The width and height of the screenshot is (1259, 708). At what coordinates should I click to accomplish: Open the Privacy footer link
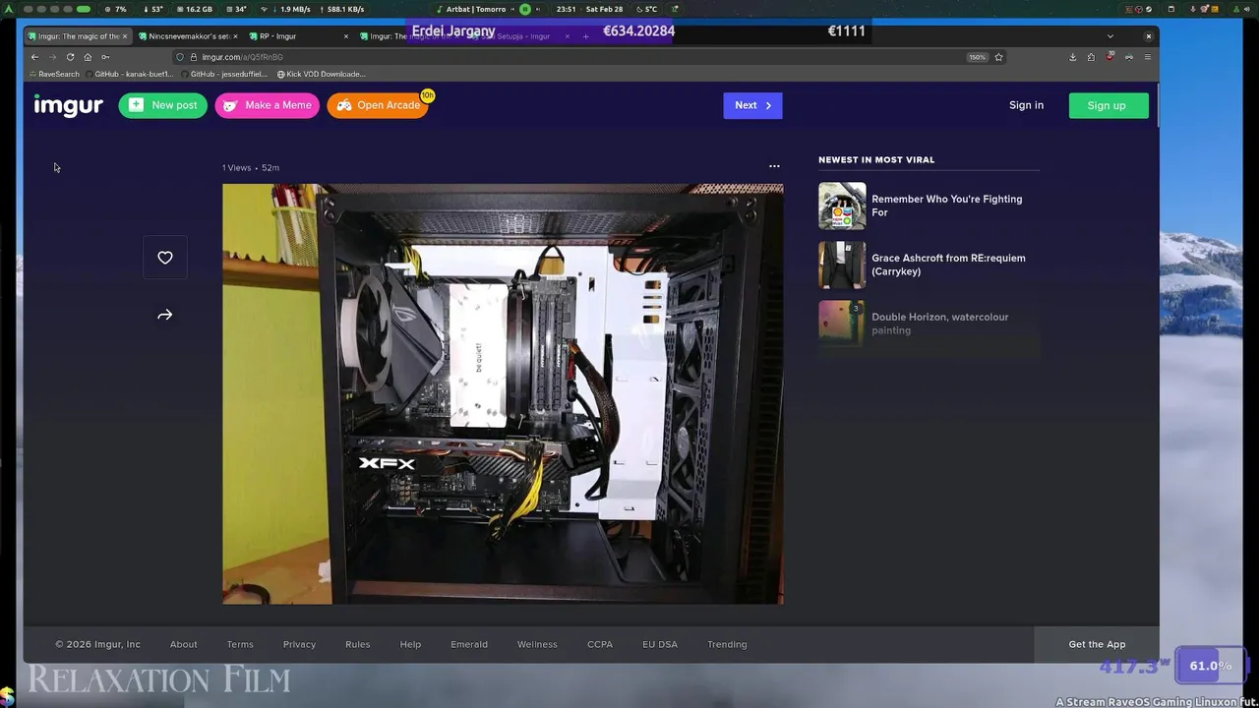pos(299,644)
